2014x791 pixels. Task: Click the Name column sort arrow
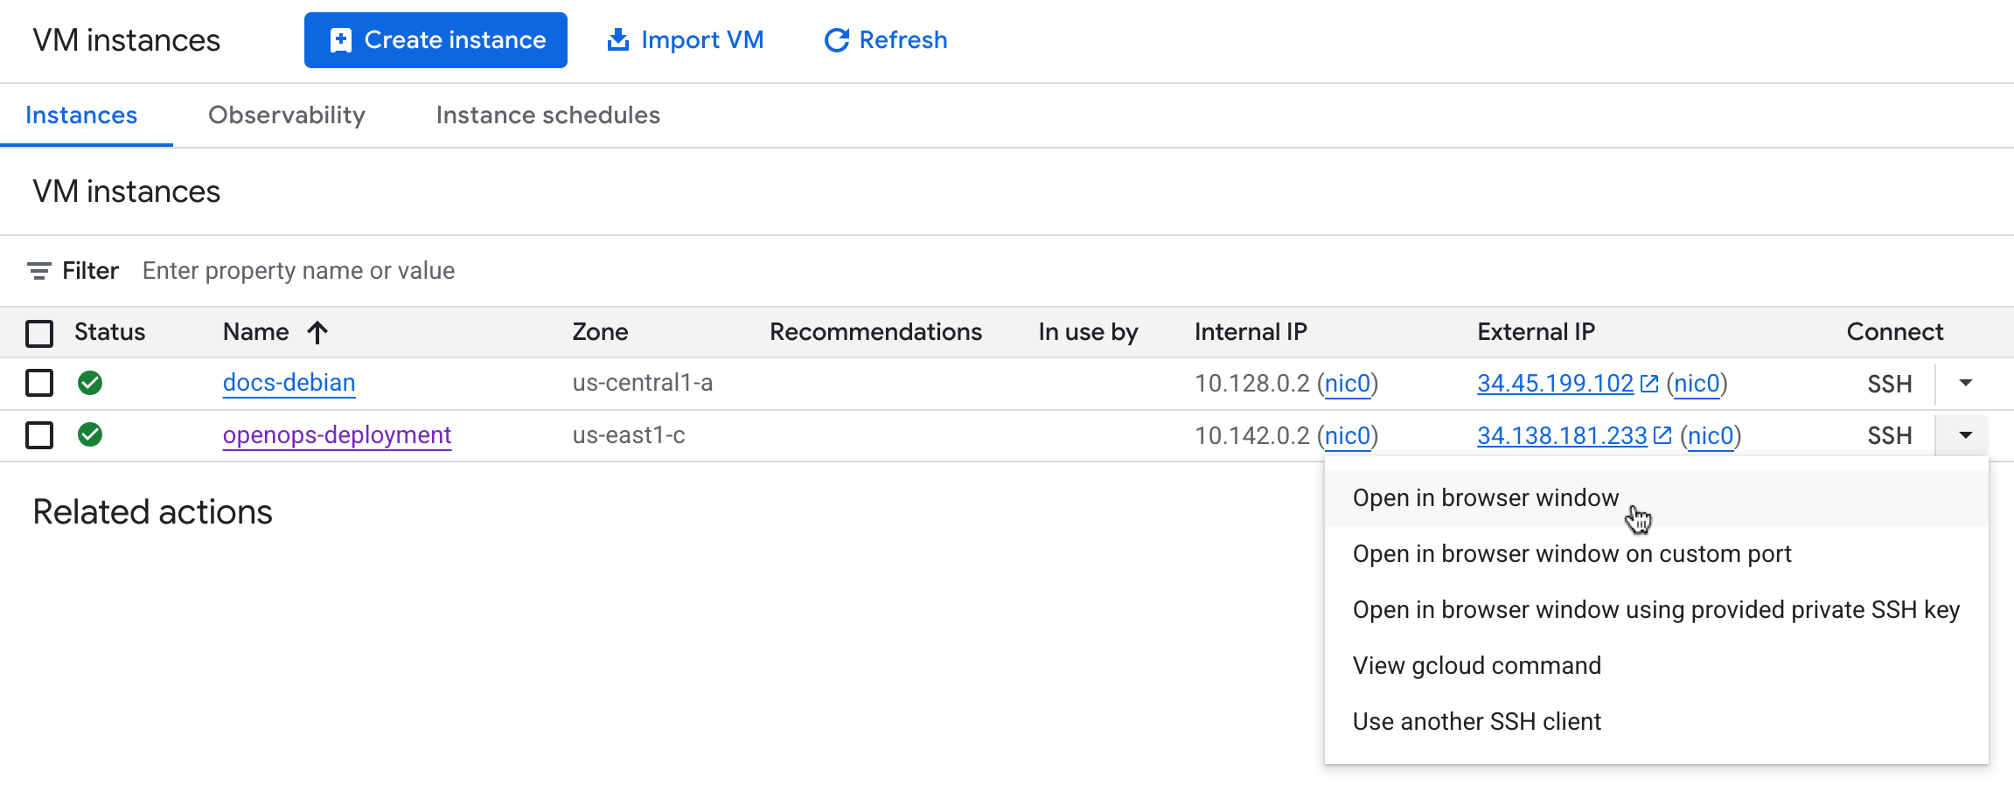pos(317,332)
